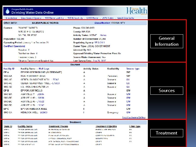Open well log link for ASR Well #2

click(40, 98)
